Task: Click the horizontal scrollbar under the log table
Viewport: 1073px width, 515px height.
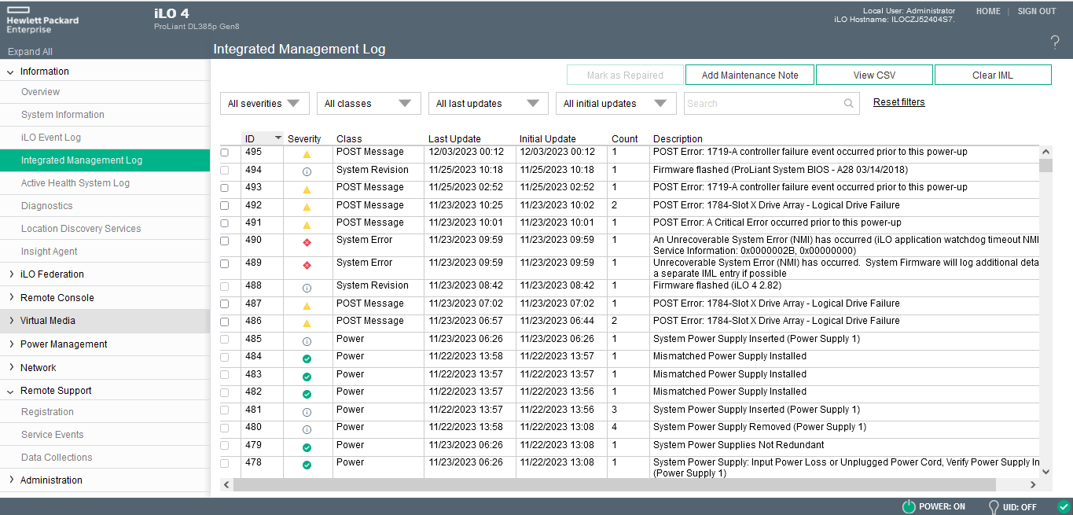Action: coord(613,485)
